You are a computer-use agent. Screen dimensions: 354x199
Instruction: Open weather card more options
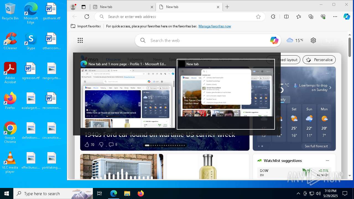tap(327, 73)
